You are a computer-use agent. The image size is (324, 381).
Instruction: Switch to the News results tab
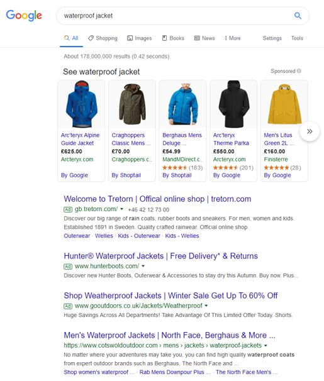pos(204,38)
